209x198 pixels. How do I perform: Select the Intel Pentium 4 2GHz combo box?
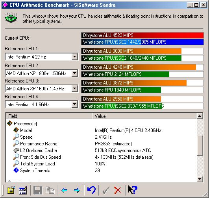tap(41, 57)
